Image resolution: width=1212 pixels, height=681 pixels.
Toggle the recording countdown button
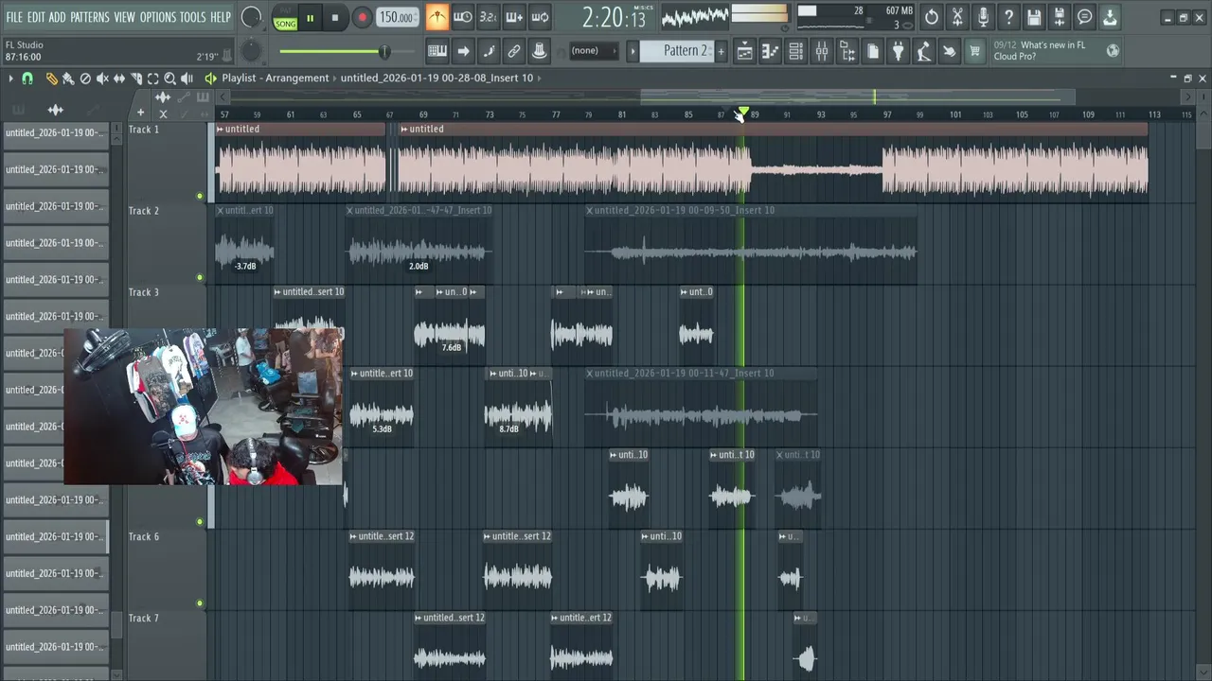tap(488, 17)
